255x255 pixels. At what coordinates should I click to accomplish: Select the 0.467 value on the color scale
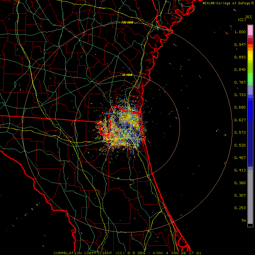[240, 158]
